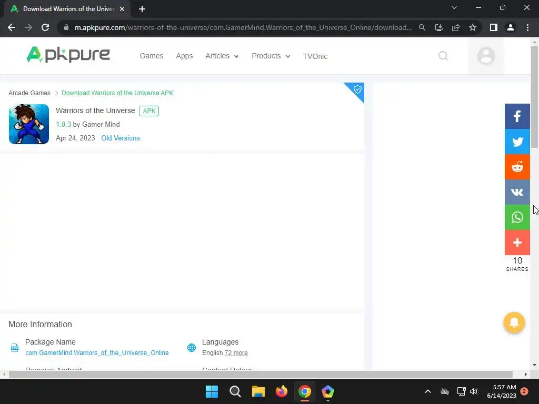Click the scroll down arrow

pyautogui.click(x=534, y=365)
